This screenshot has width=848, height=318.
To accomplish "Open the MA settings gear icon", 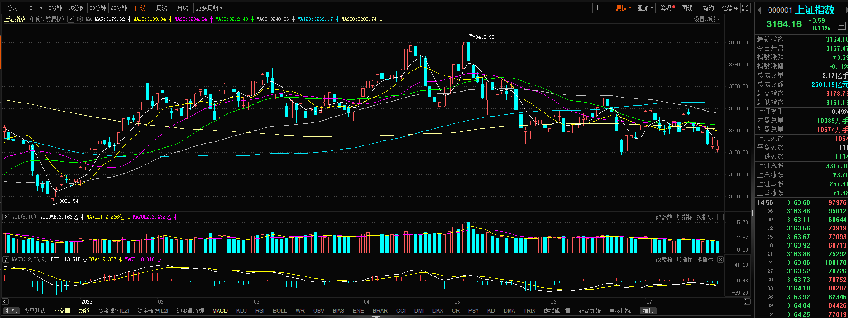I will (x=80, y=19).
